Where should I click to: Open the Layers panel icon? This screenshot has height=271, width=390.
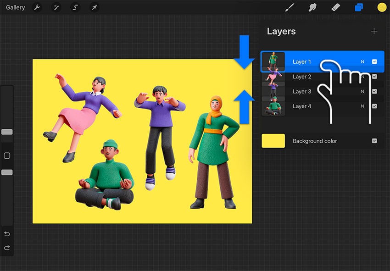(358, 7)
